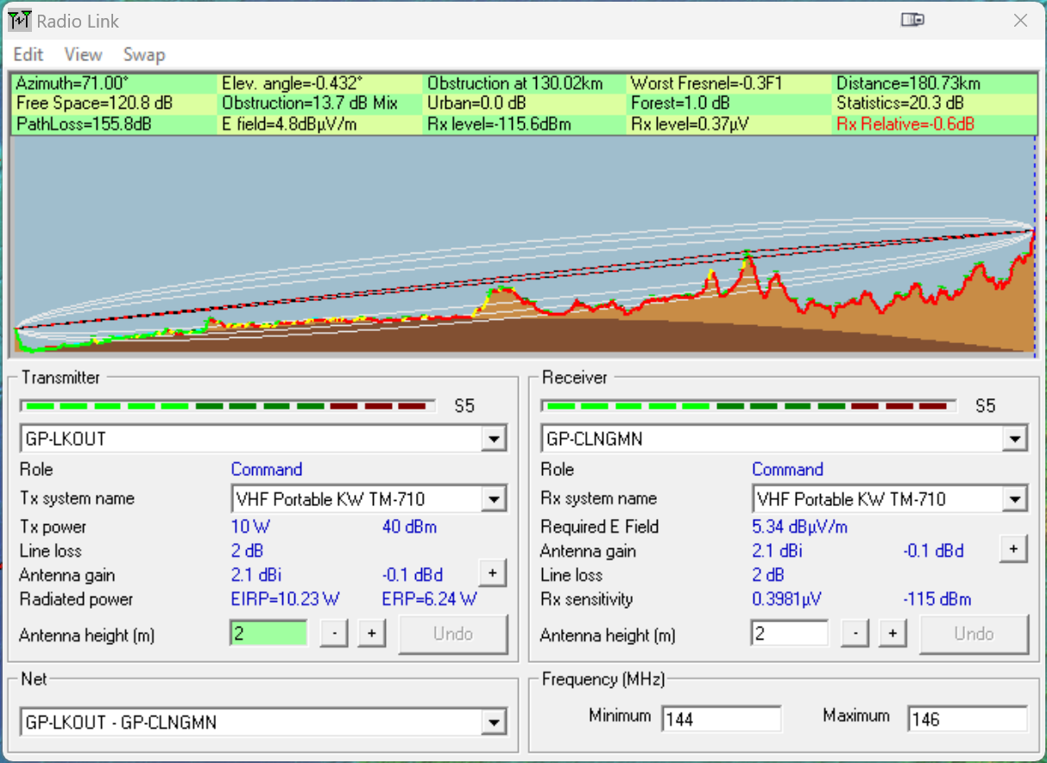Screen dimensions: 1047x763
Task: Click the transmitter antenna gain plus button
Action: 492,572
